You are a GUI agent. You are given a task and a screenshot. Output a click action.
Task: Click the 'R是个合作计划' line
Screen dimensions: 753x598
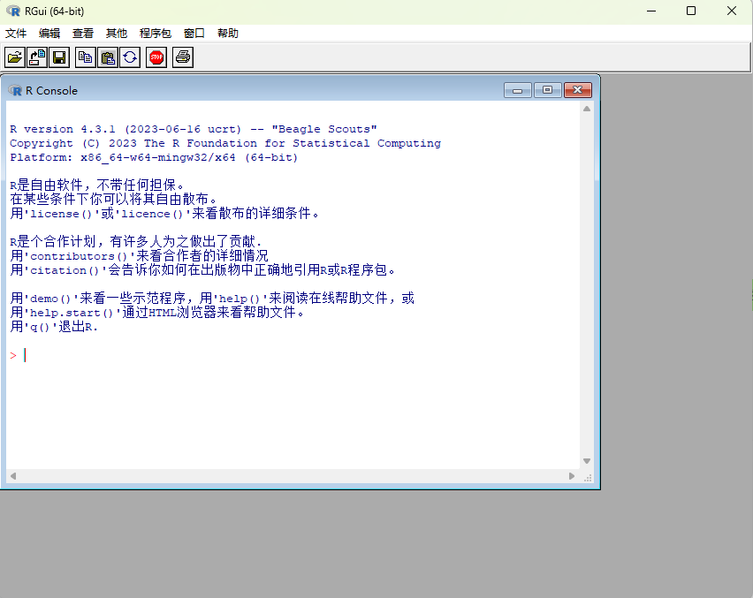136,241
